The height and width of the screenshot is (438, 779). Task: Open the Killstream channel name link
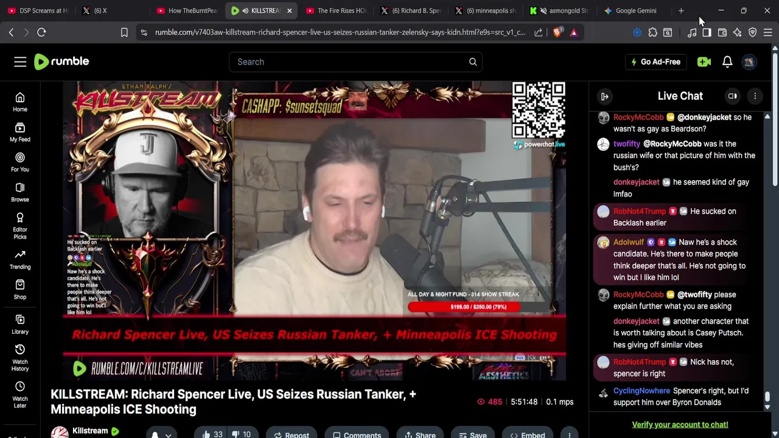90,431
